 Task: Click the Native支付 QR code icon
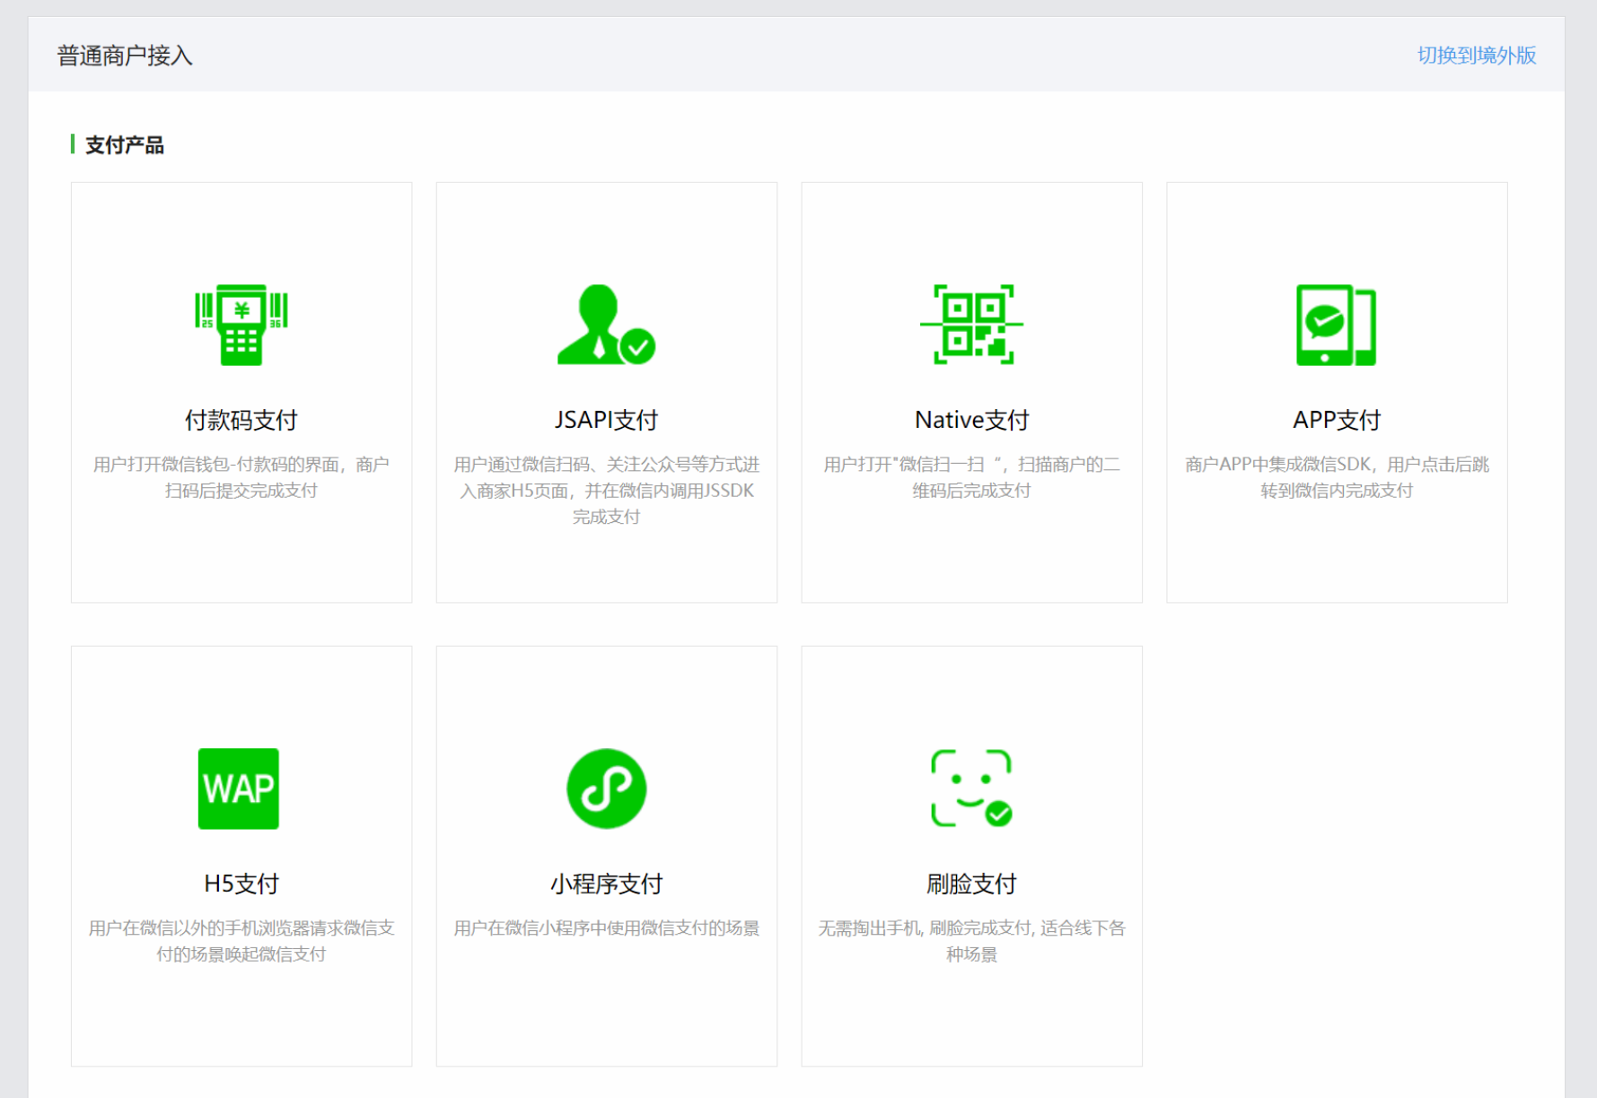[x=971, y=325]
